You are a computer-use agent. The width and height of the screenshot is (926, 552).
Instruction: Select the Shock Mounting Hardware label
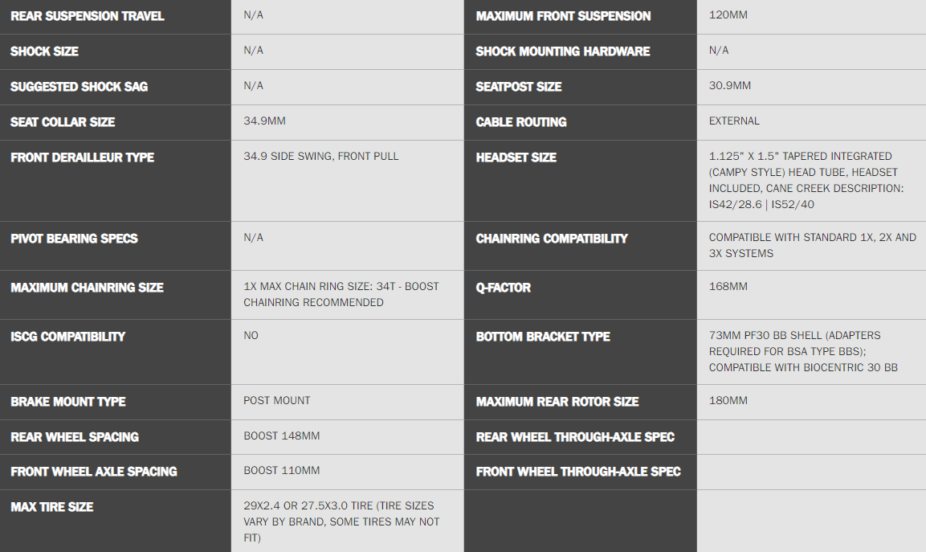pyautogui.click(x=563, y=51)
